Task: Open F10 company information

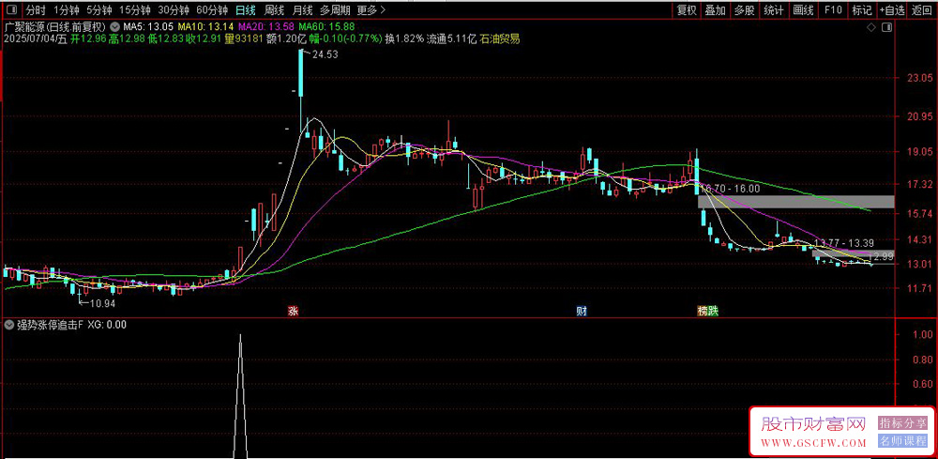Action: [833, 10]
